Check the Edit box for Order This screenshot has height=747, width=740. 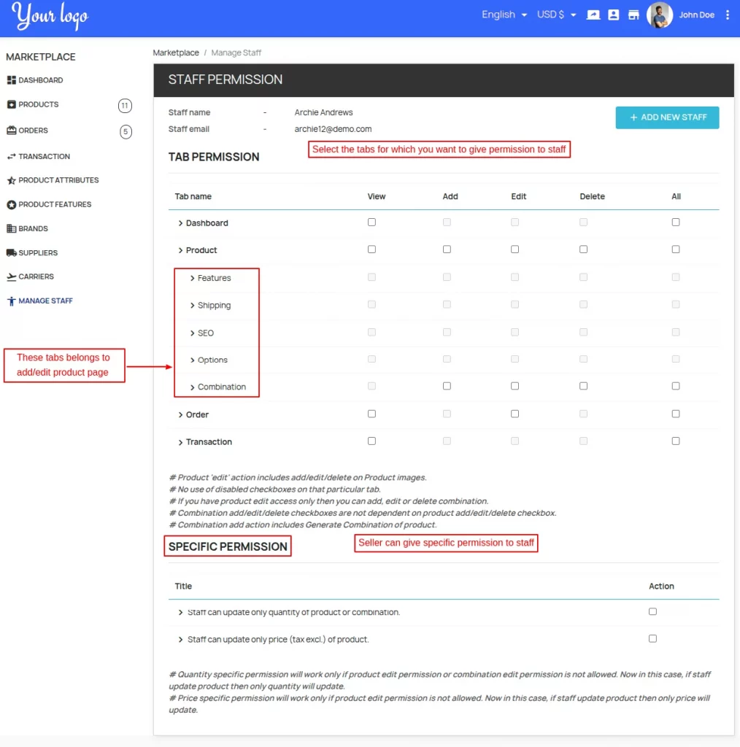click(514, 414)
